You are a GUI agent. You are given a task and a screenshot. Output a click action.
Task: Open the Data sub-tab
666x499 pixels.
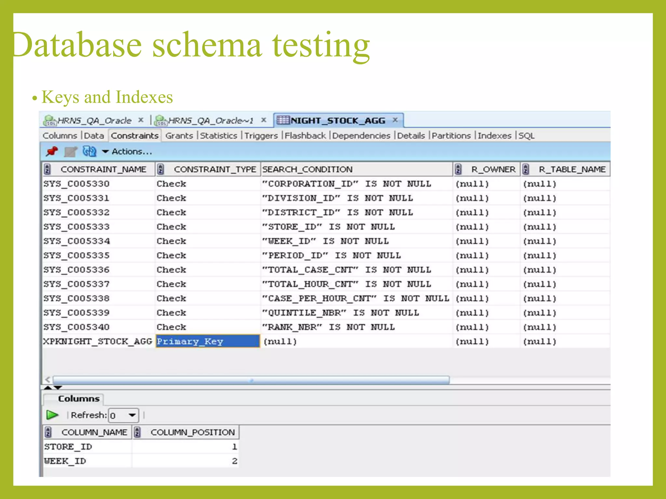(x=94, y=135)
